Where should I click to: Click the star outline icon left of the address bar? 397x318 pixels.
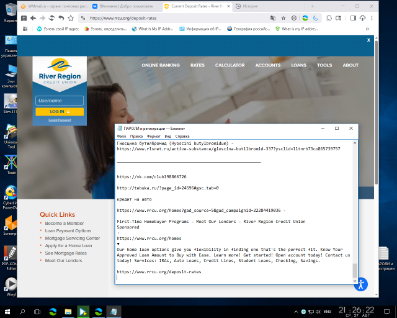tap(71, 18)
